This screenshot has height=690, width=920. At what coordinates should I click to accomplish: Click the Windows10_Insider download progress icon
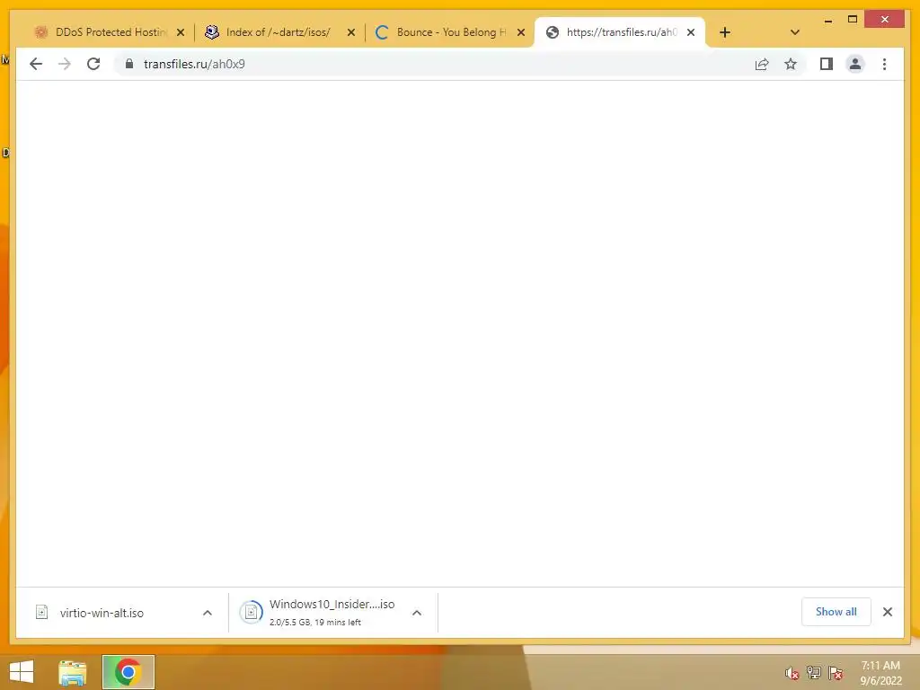pos(252,613)
